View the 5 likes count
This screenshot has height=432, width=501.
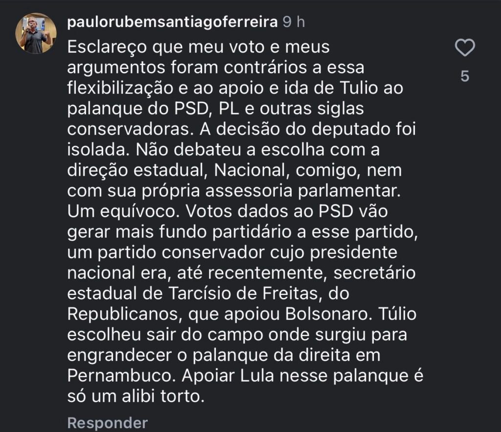pyautogui.click(x=465, y=76)
